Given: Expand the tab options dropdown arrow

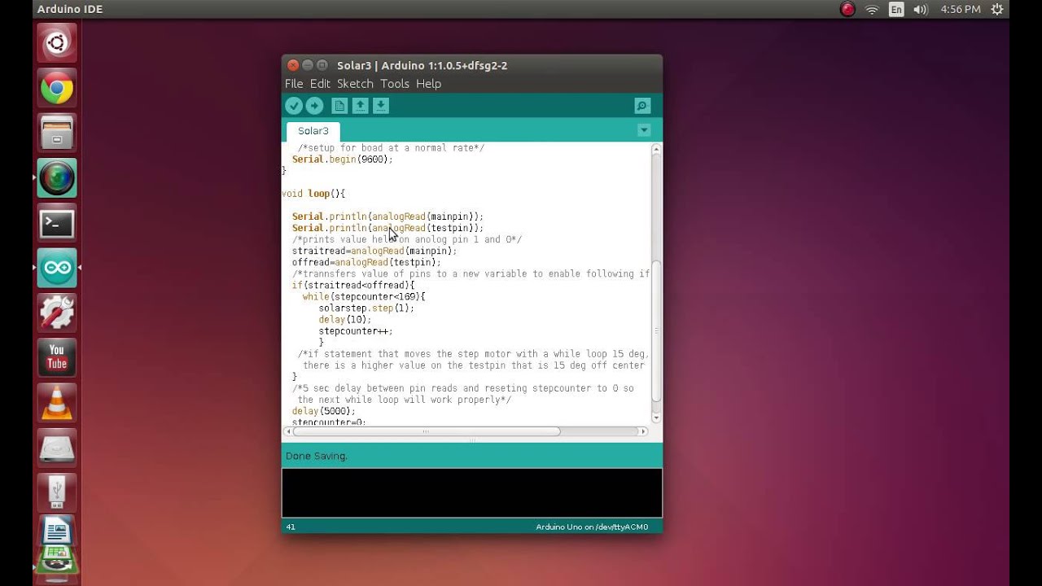Looking at the screenshot, I should point(644,130).
